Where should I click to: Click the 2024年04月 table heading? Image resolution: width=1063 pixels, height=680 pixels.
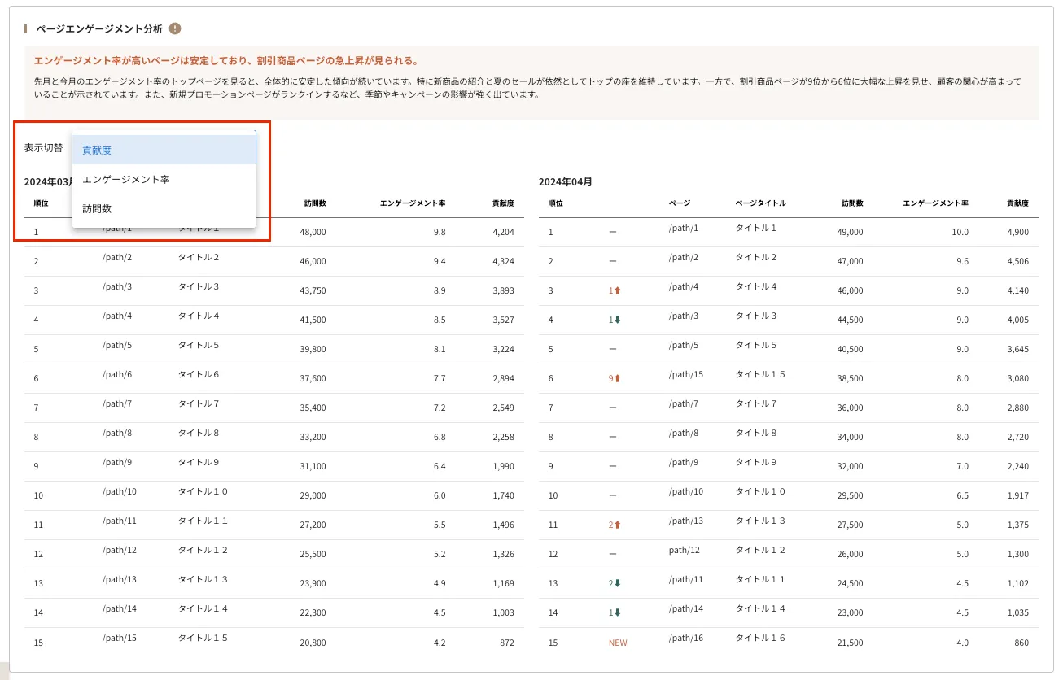point(566,181)
